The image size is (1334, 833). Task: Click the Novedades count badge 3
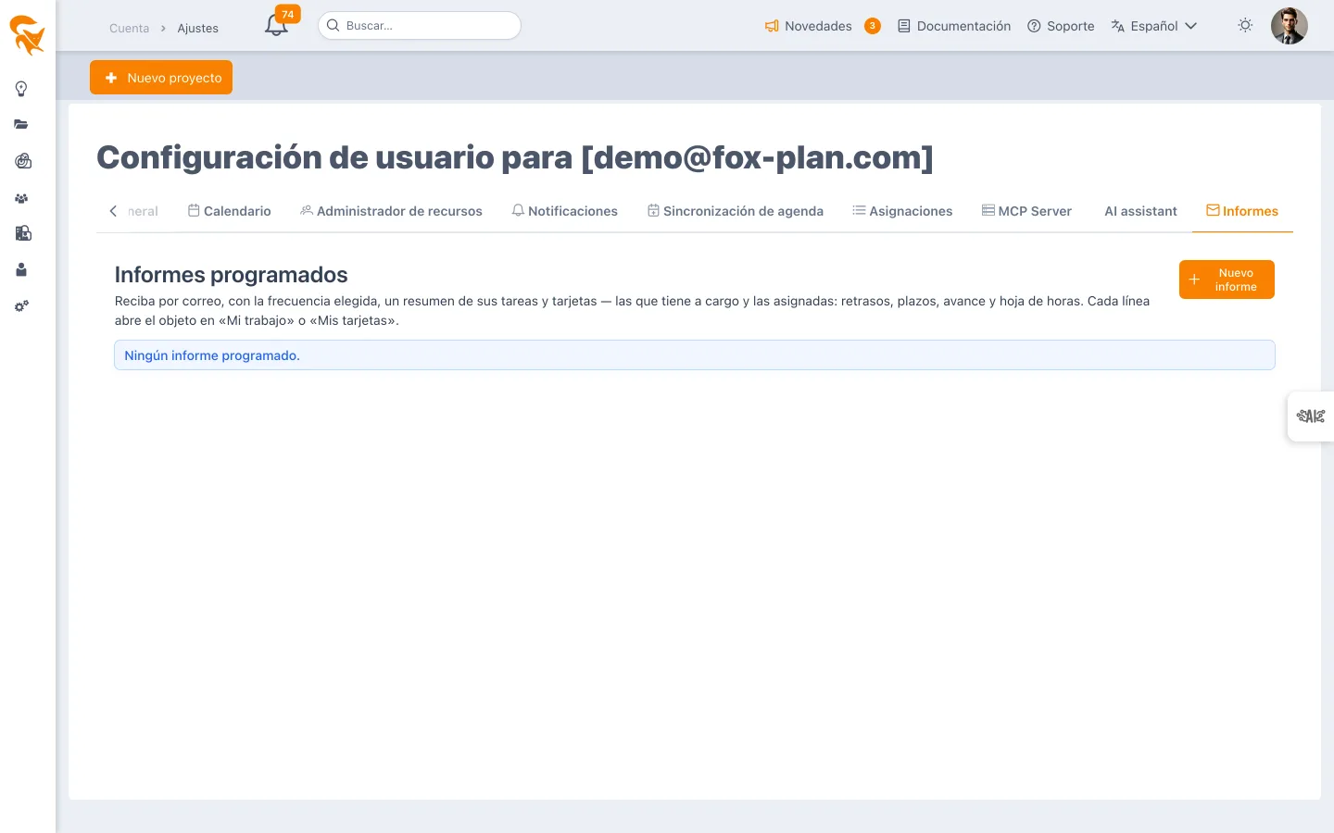tap(872, 26)
